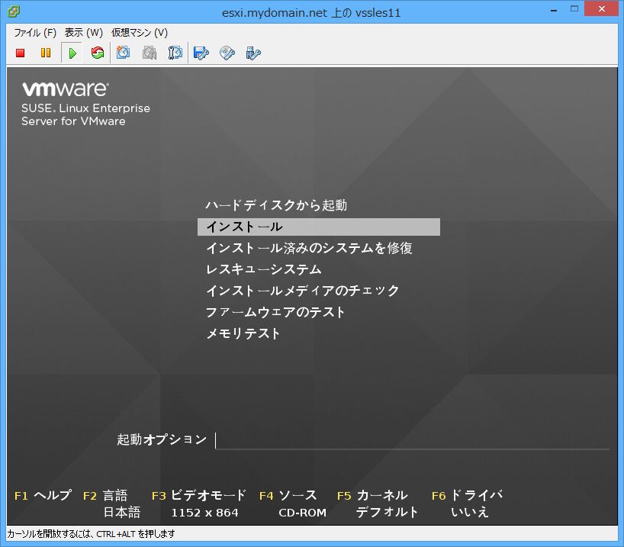Click the status bar CTRL+ALT hint text
624x547 pixels.
[91, 534]
